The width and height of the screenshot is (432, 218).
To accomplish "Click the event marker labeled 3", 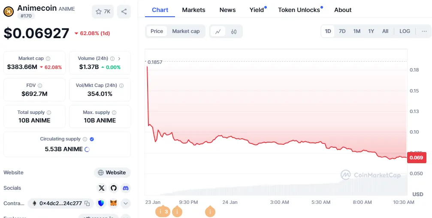I will (x=163, y=211).
